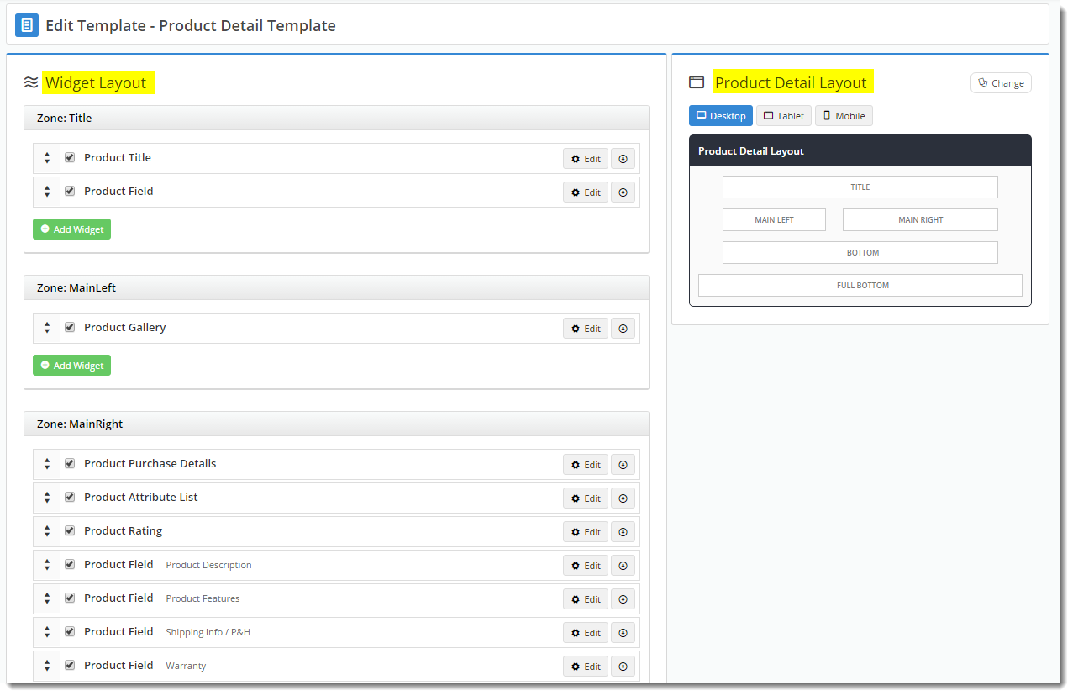Click Edit for Product Purchase Details
Screen dimensions: 1073x696
[x=586, y=465]
